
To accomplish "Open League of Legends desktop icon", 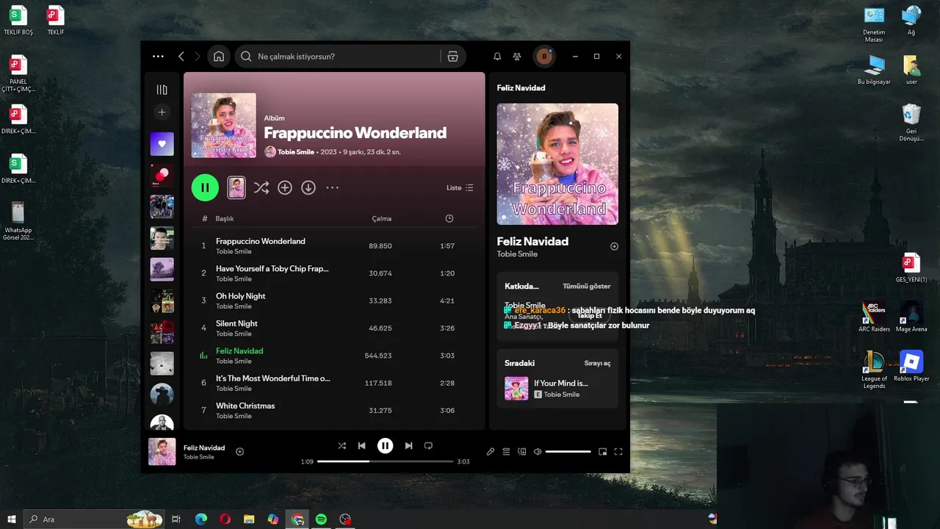I will click(874, 370).
